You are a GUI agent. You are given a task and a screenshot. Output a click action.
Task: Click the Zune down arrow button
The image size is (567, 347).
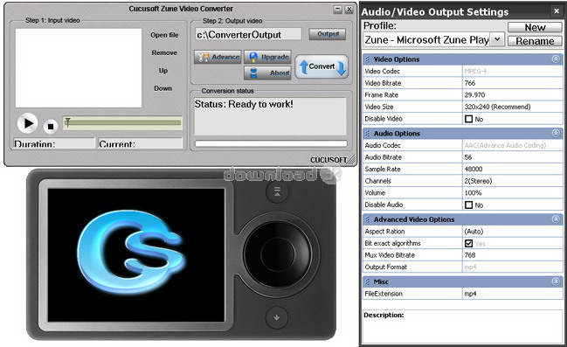pyautogui.click(x=277, y=317)
